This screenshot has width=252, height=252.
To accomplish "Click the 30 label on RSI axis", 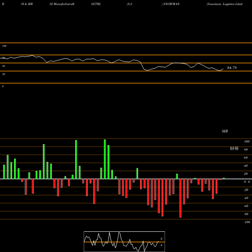I will (4, 74).
